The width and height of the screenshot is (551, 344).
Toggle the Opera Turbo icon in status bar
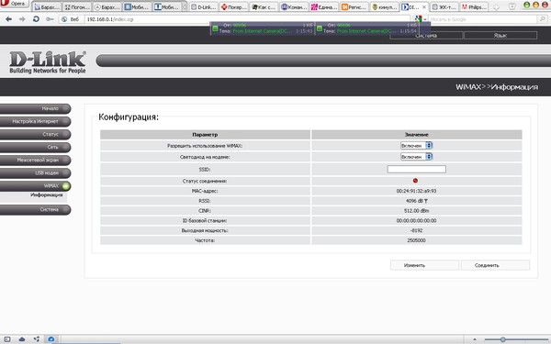pos(51,339)
